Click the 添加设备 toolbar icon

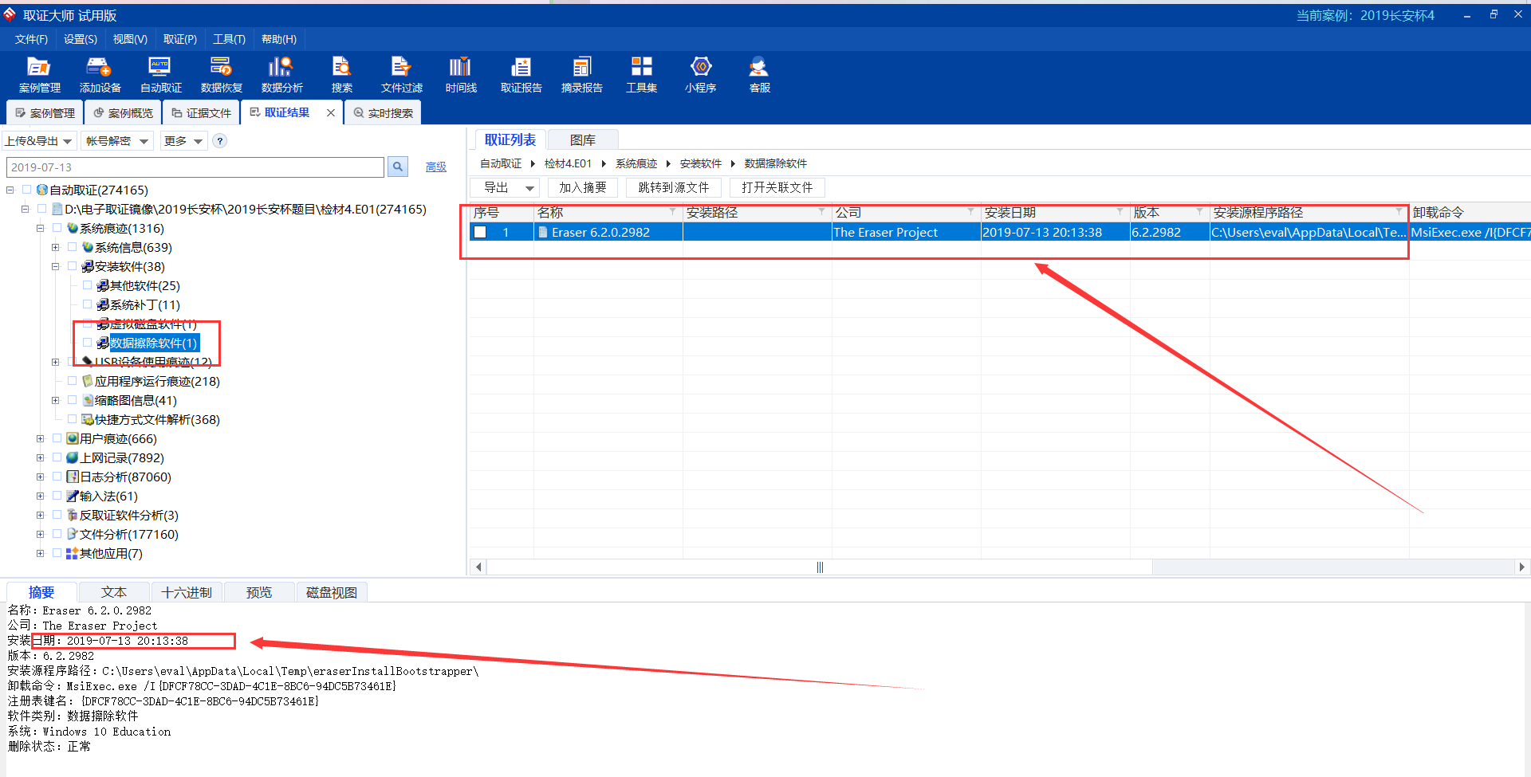point(100,75)
